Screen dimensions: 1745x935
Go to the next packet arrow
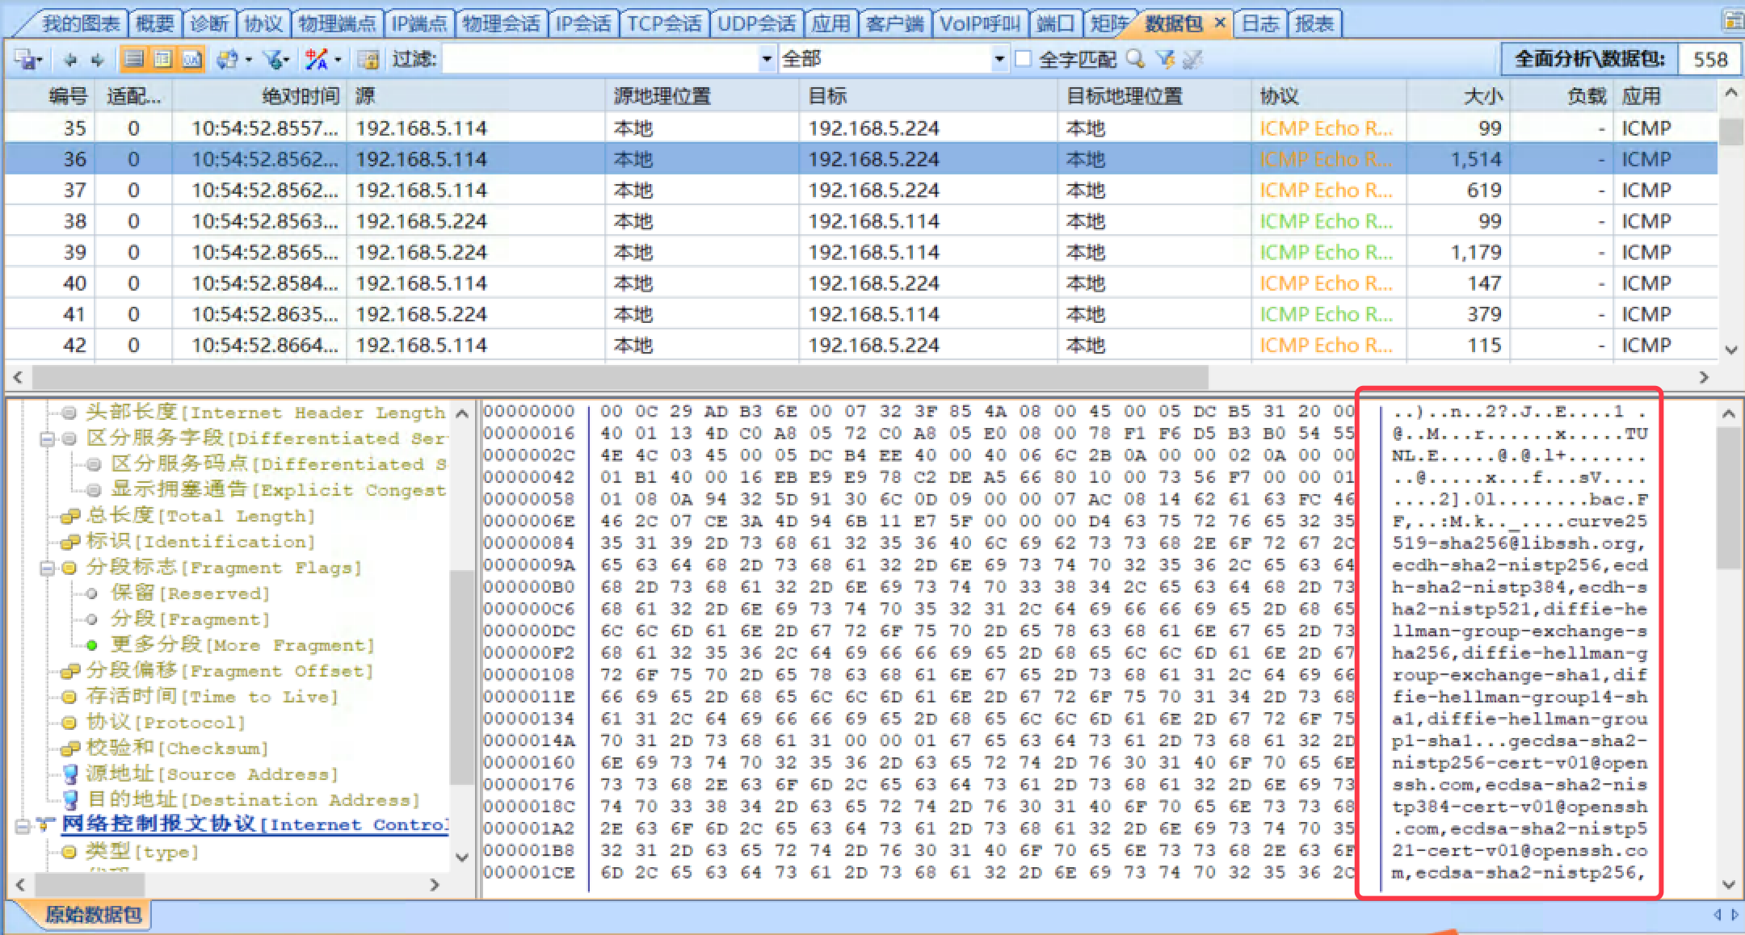pyautogui.click(x=98, y=59)
